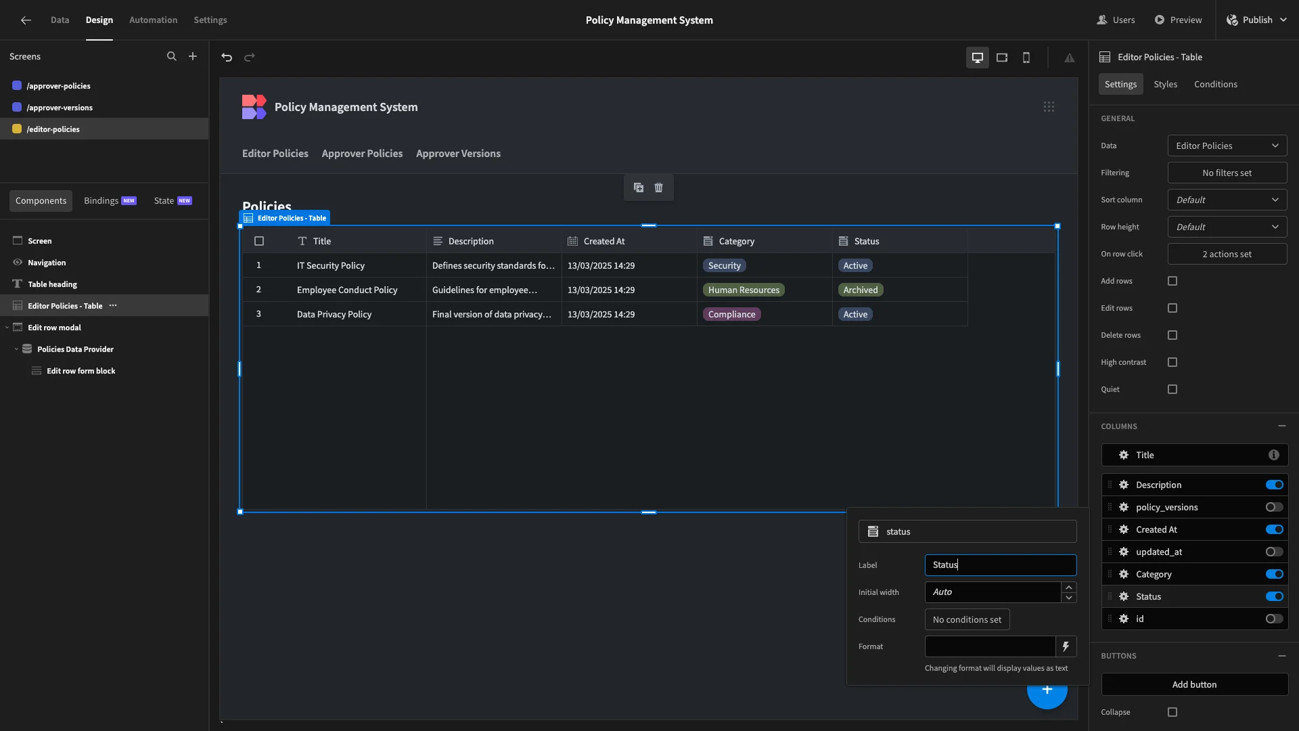Open the Automation tab
This screenshot has height=731, width=1299.
click(153, 20)
